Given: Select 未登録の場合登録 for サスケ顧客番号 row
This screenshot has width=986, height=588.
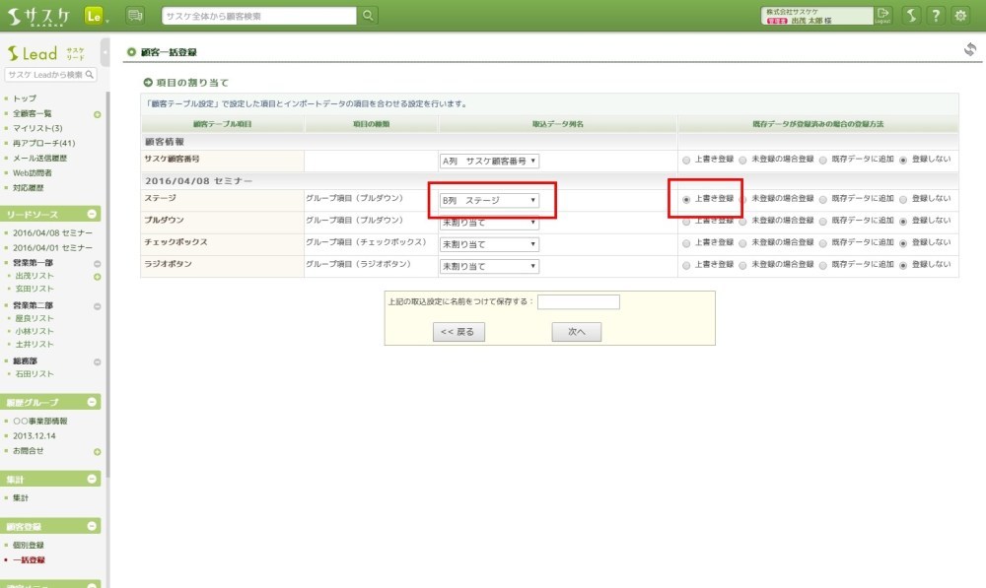Looking at the screenshot, I should pyautogui.click(x=743, y=161).
